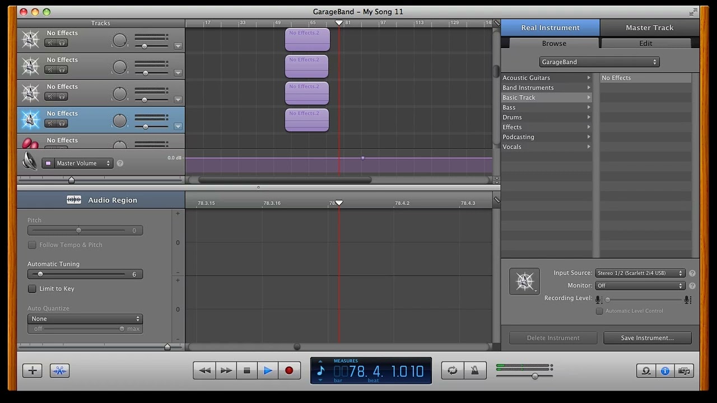Open the media browser button
717x403 pixels.
coord(684,371)
